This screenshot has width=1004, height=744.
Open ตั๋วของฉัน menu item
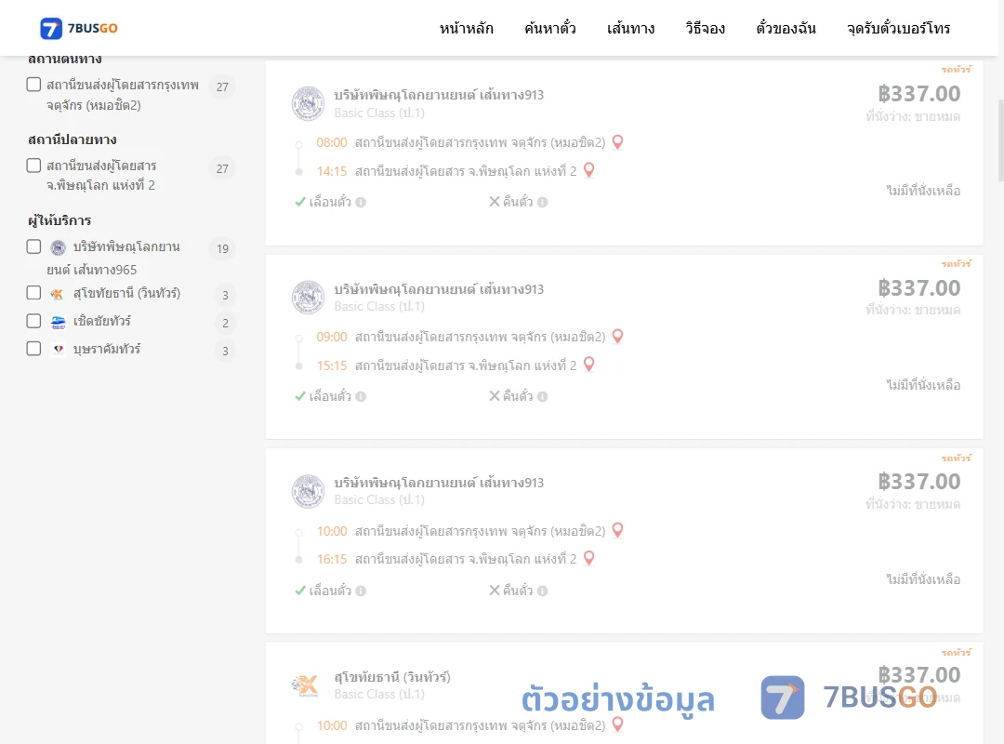click(786, 28)
